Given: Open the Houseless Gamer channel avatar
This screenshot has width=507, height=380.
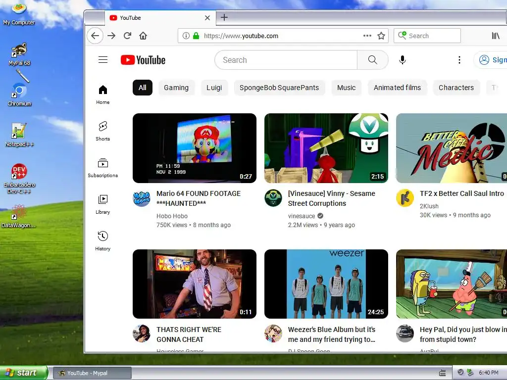Looking at the screenshot, I should 142,333.
